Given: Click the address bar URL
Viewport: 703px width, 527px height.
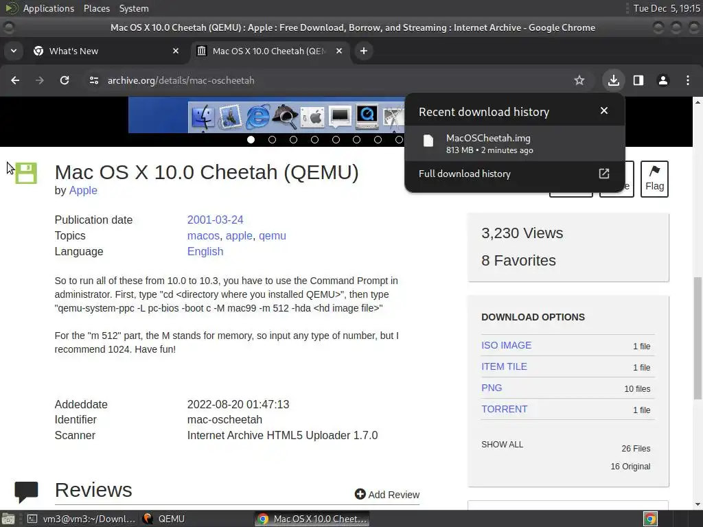Looking at the screenshot, I should click(x=181, y=80).
